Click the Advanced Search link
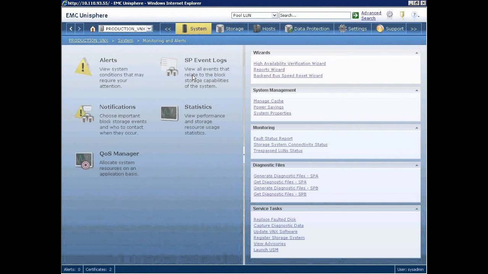The width and height of the screenshot is (488, 274). click(371, 16)
